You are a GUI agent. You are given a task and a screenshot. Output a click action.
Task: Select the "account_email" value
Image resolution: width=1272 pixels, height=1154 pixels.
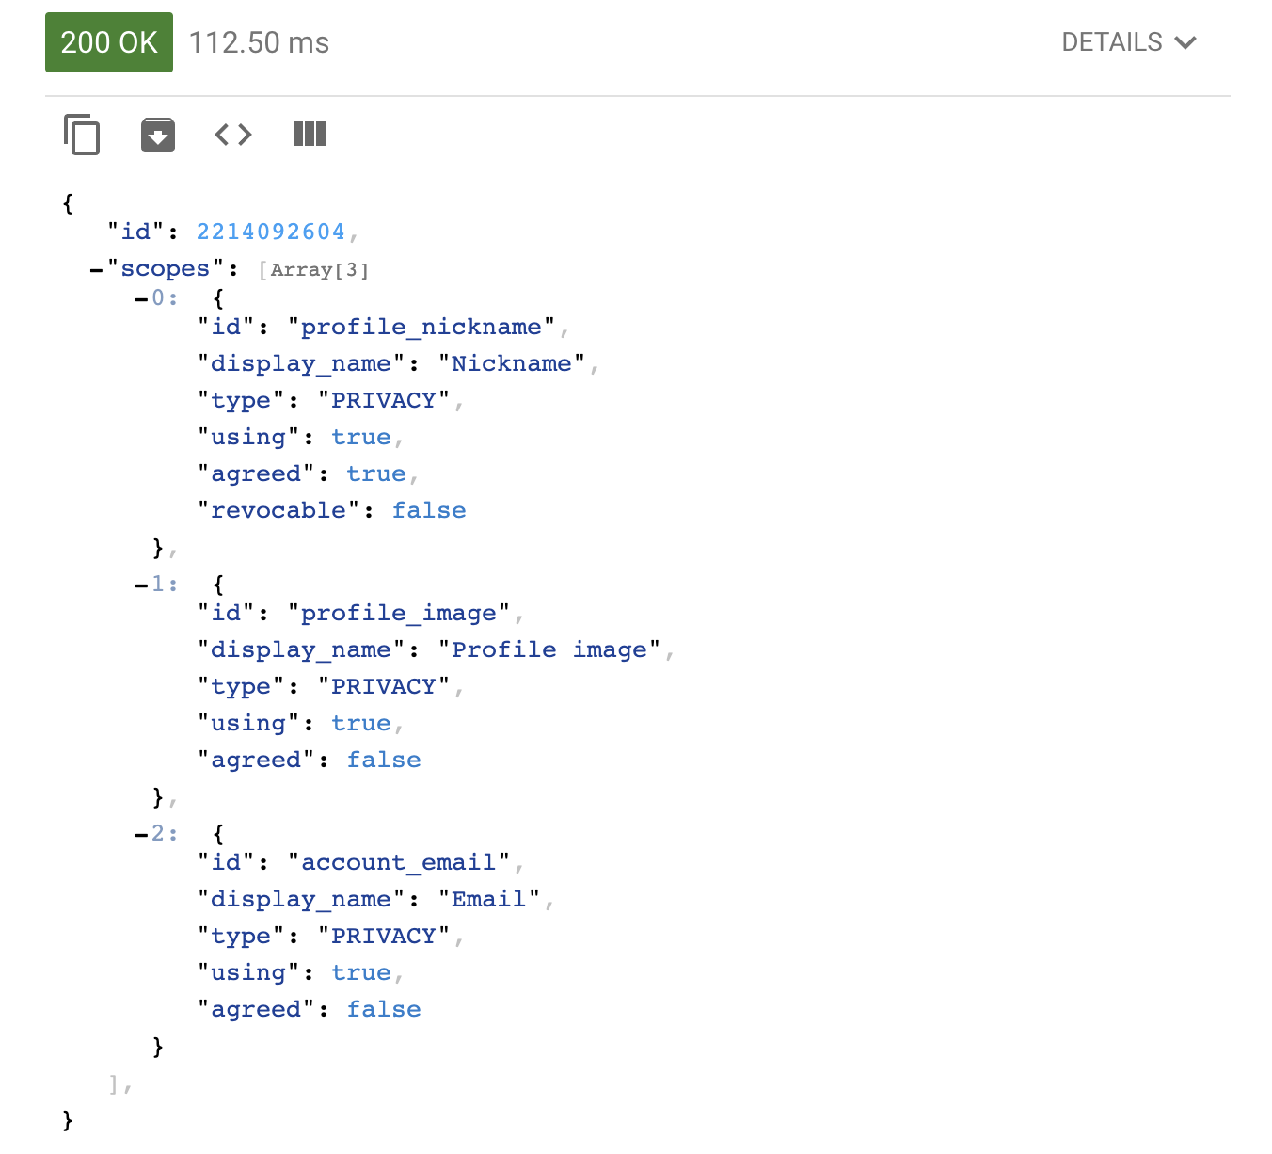(x=399, y=862)
